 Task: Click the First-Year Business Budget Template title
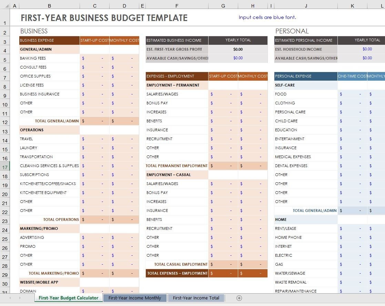[x=104, y=18]
